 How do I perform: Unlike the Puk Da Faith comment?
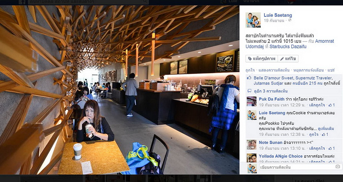tap(317, 105)
